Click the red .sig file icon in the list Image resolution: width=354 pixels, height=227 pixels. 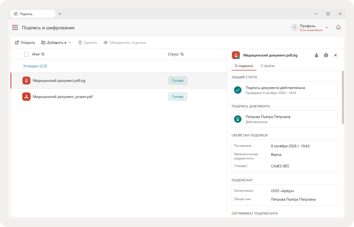tap(26, 81)
